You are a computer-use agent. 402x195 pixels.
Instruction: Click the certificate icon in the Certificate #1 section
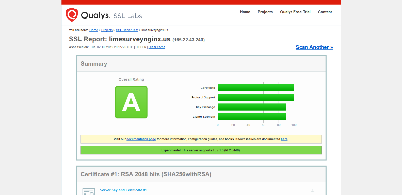(x=89, y=192)
